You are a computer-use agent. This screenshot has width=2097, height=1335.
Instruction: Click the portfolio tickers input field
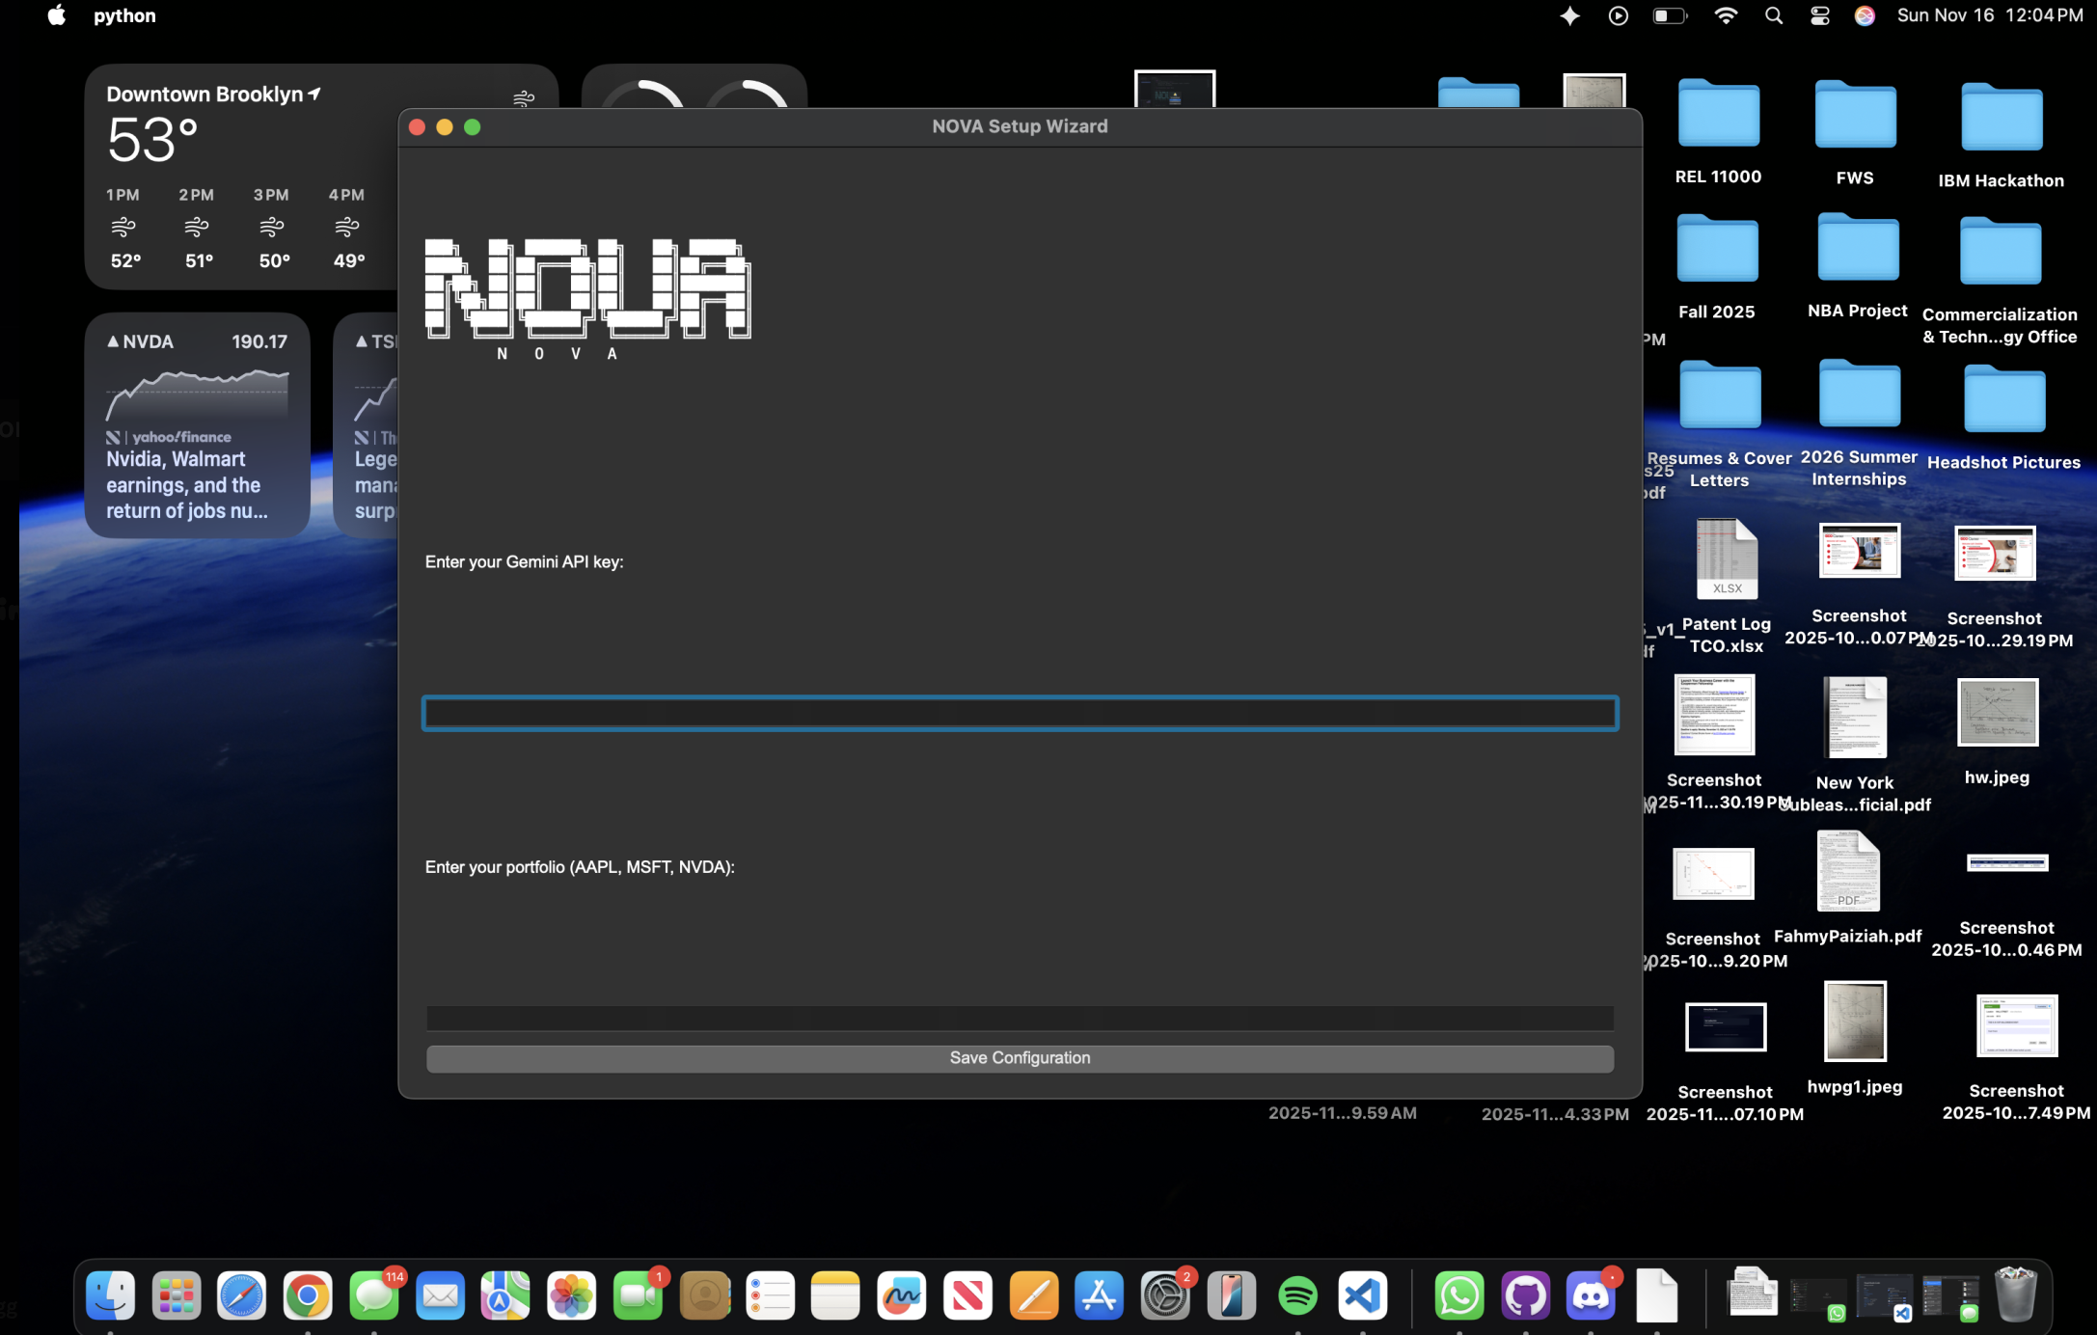pyautogui.click(x=1020, y=1018)
